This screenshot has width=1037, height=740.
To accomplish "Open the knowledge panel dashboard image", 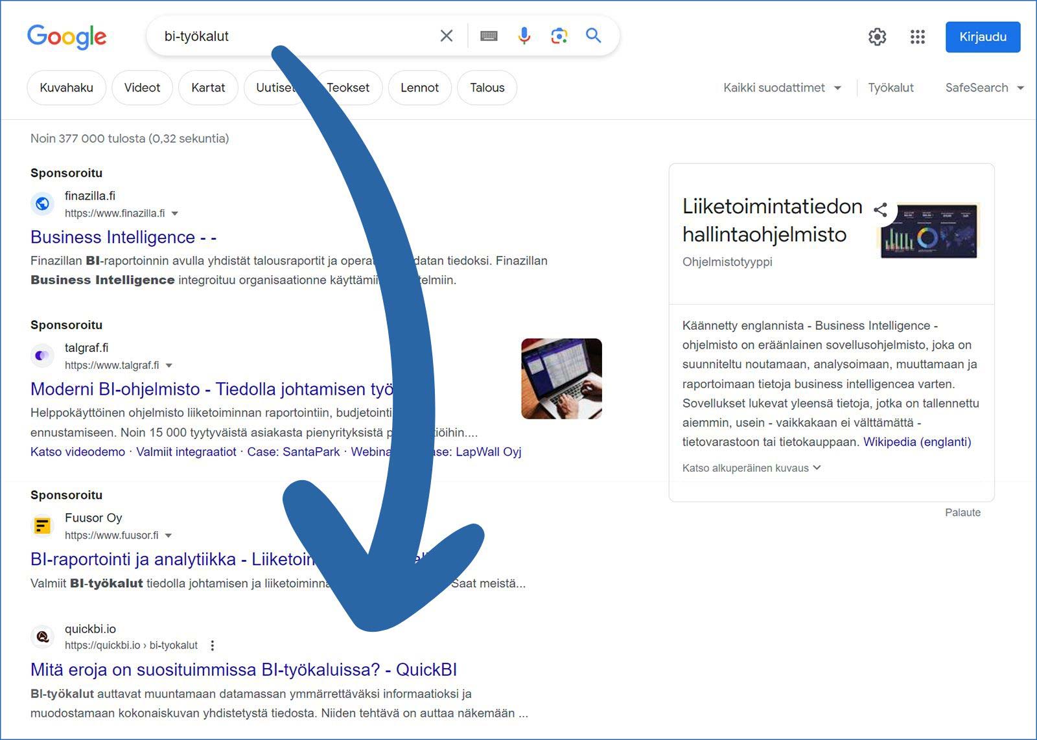I will [x=929, y=231].
